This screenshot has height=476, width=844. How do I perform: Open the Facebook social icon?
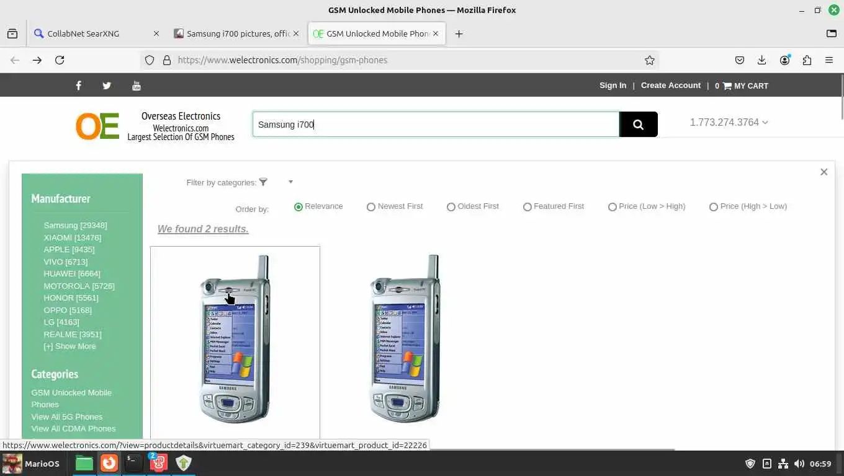pyautogui.click(x=78, y=86)
